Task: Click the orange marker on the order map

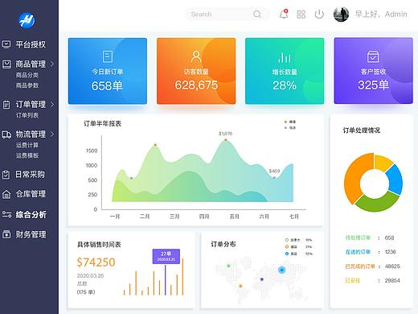Action: pyautogui.click(x=240, y=286)
